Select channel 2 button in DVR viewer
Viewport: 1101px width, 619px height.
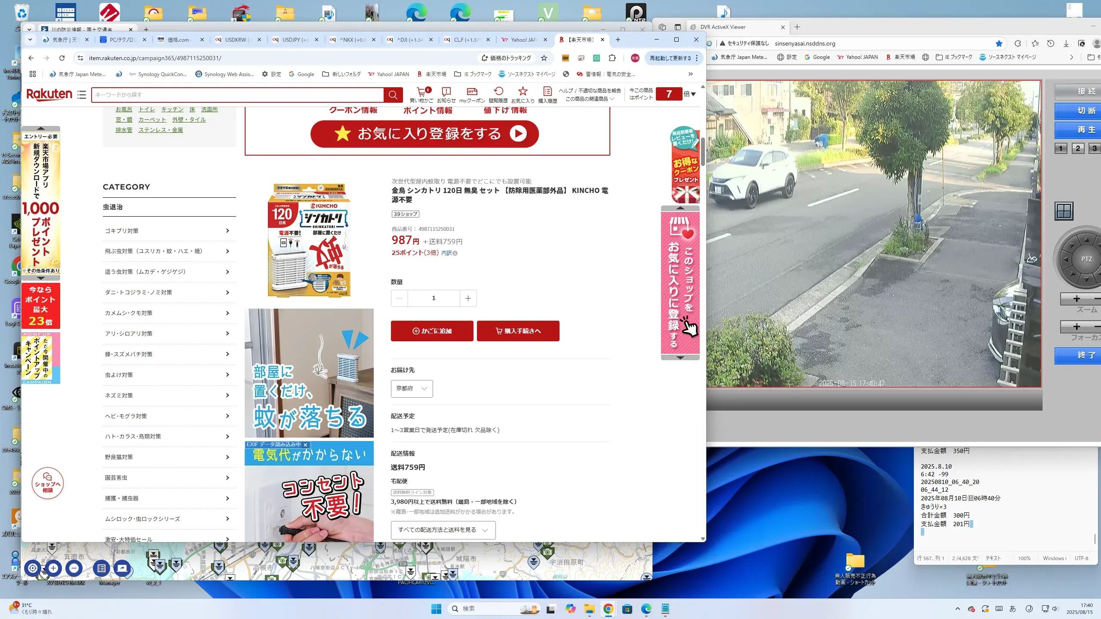point(1078,148)
